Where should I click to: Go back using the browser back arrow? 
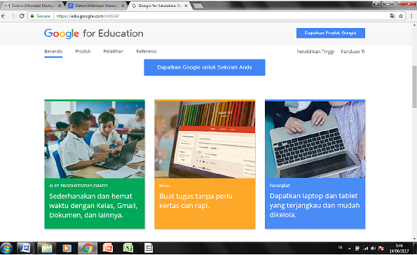[4, 16]
